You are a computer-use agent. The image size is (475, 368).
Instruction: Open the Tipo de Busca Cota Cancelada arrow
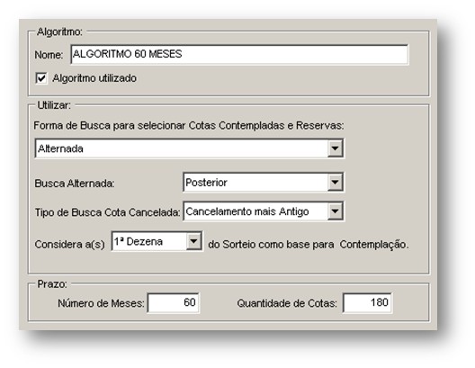click(335, 211)
